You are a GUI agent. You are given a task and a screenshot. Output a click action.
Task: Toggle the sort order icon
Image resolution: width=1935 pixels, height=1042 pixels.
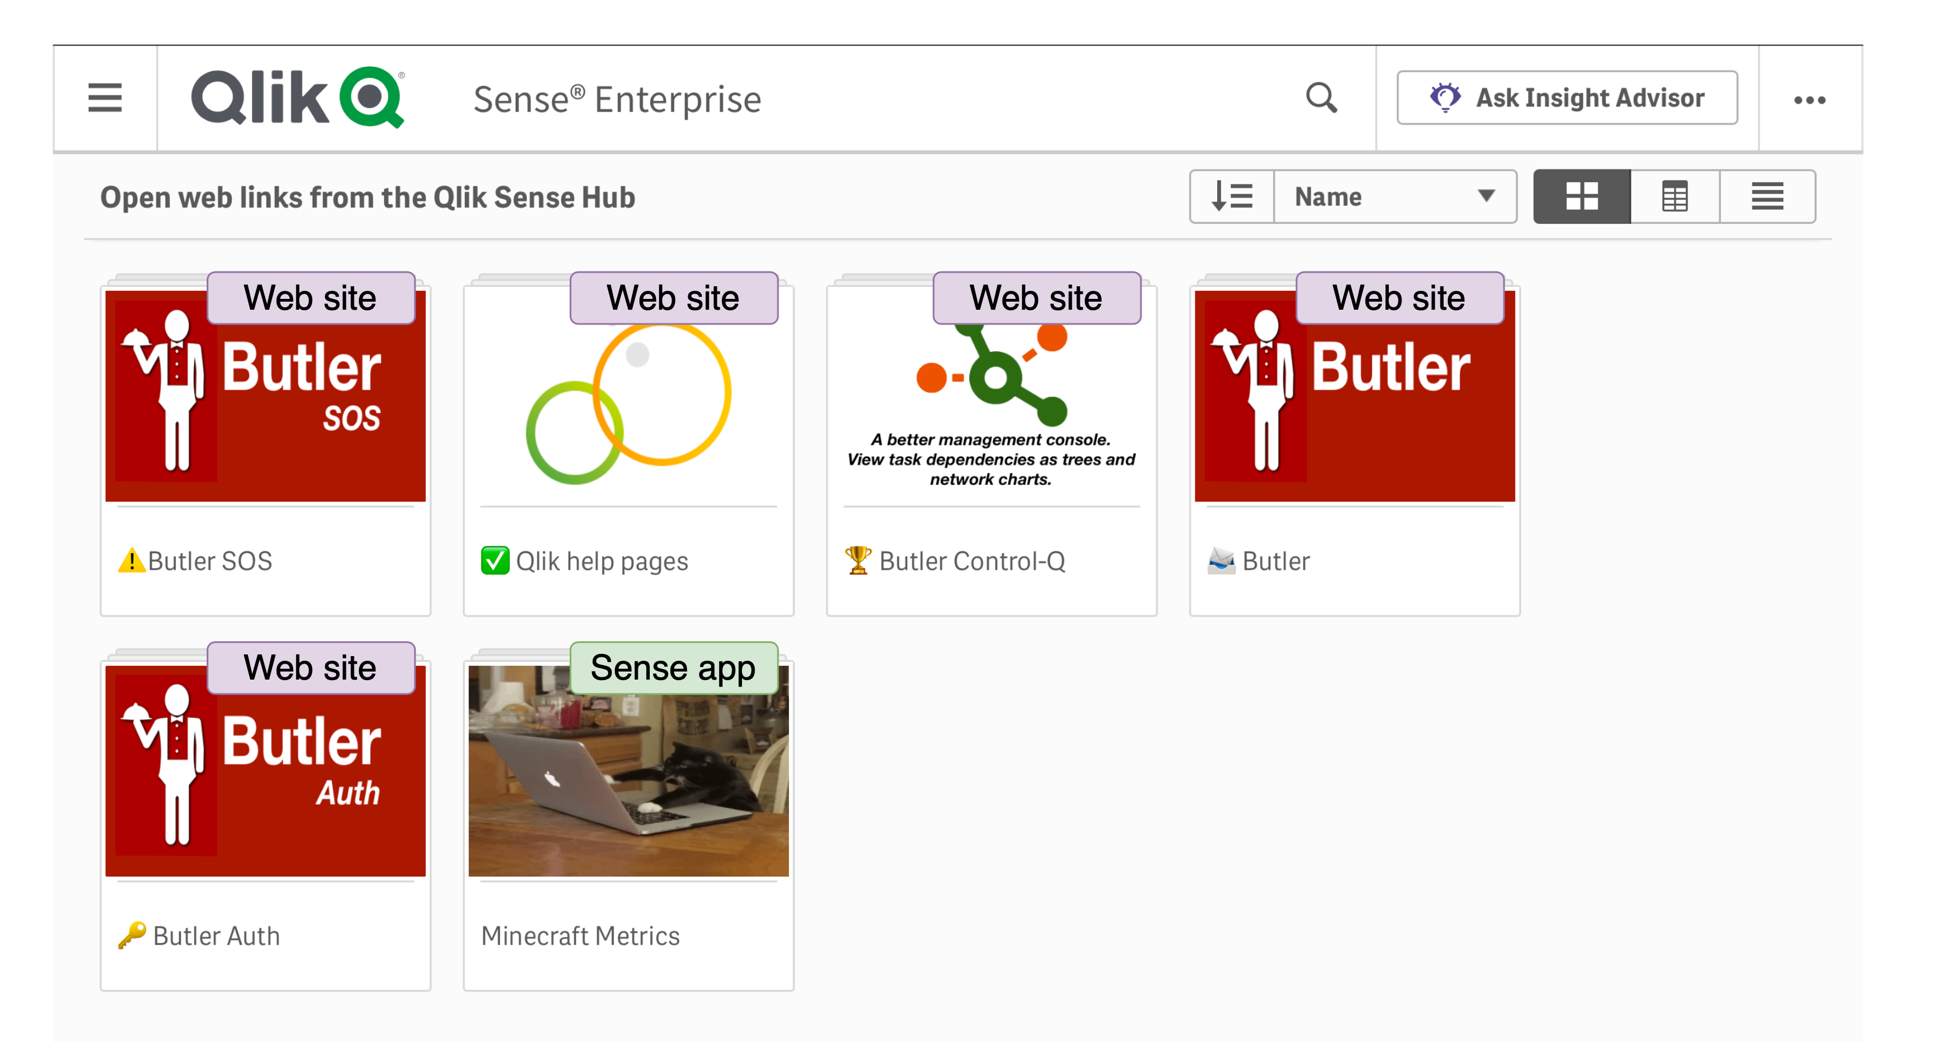pos(1232,197)
